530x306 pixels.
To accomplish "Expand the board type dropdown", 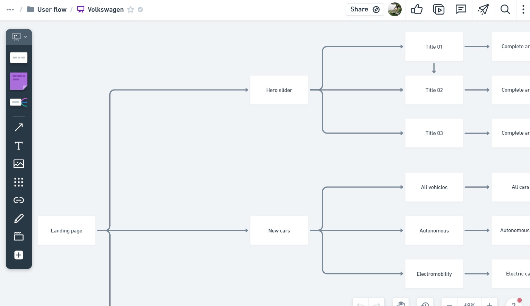I will pyautogui.click(x=19, y=37).
